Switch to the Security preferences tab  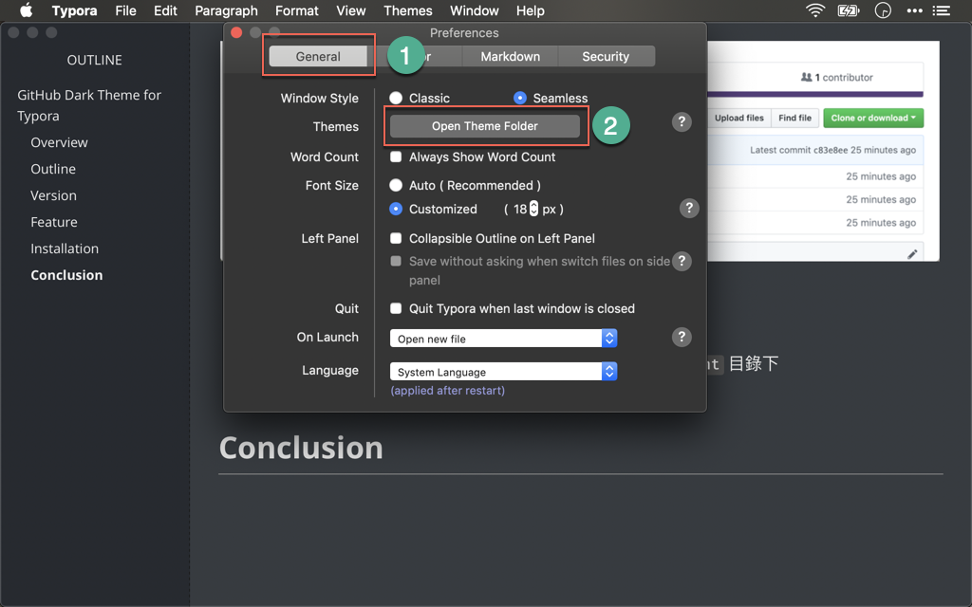[x=606, y=56]
